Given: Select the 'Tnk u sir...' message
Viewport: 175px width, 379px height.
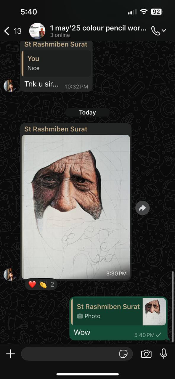Looking at the screenshot, I should [42, 84].
